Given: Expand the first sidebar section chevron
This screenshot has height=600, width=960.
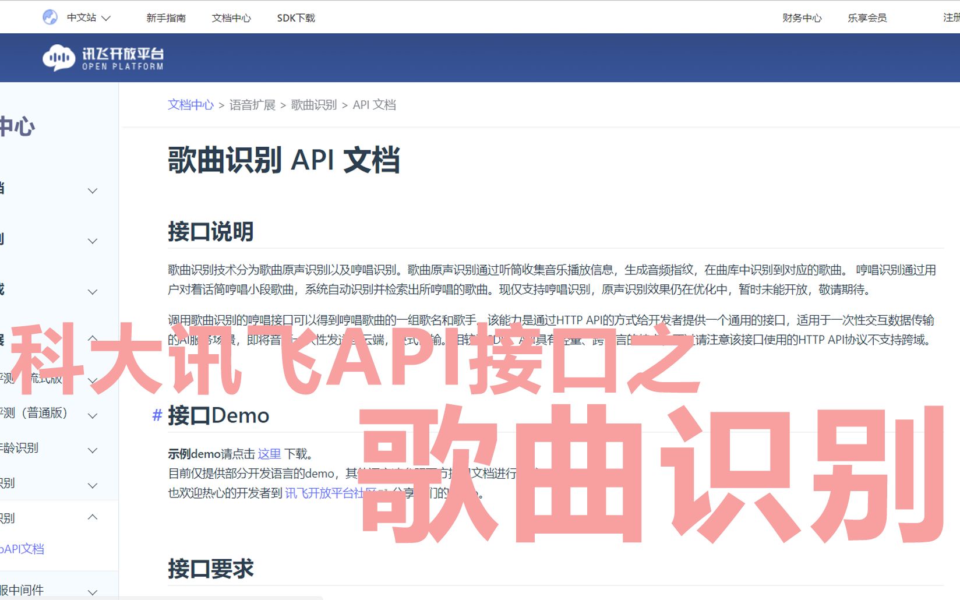Looking at the screenshot, I should tap(92, 190).
